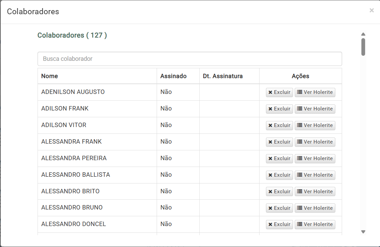
Task: Delete collaborator ALESSANDRA FRANK
Action: point(280,142)
